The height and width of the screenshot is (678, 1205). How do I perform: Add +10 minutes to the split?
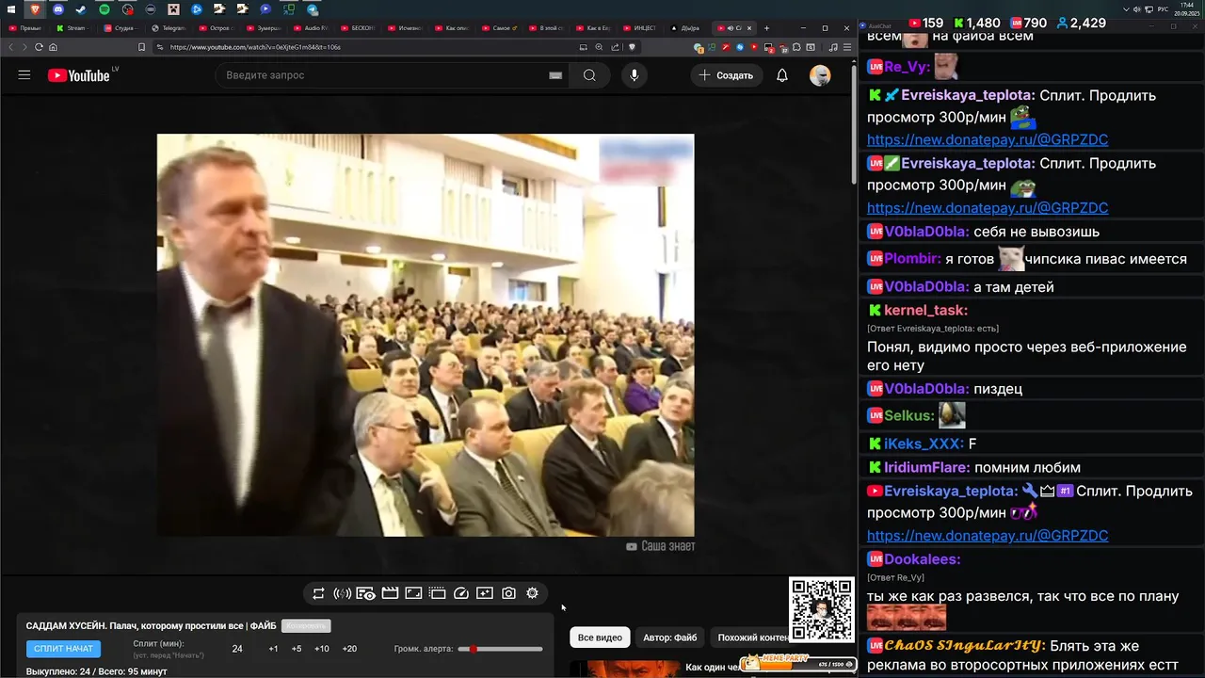coord(322,649)
